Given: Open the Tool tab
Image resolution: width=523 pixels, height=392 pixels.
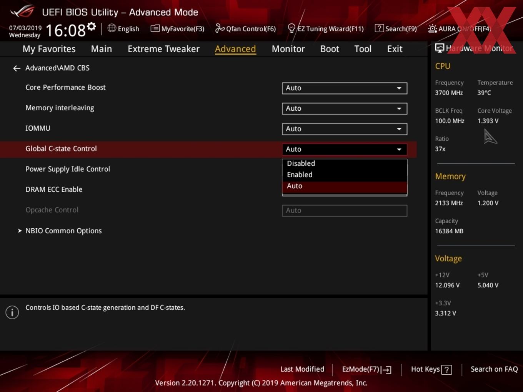Looking at the screenshot, I should tap(363, 49).
